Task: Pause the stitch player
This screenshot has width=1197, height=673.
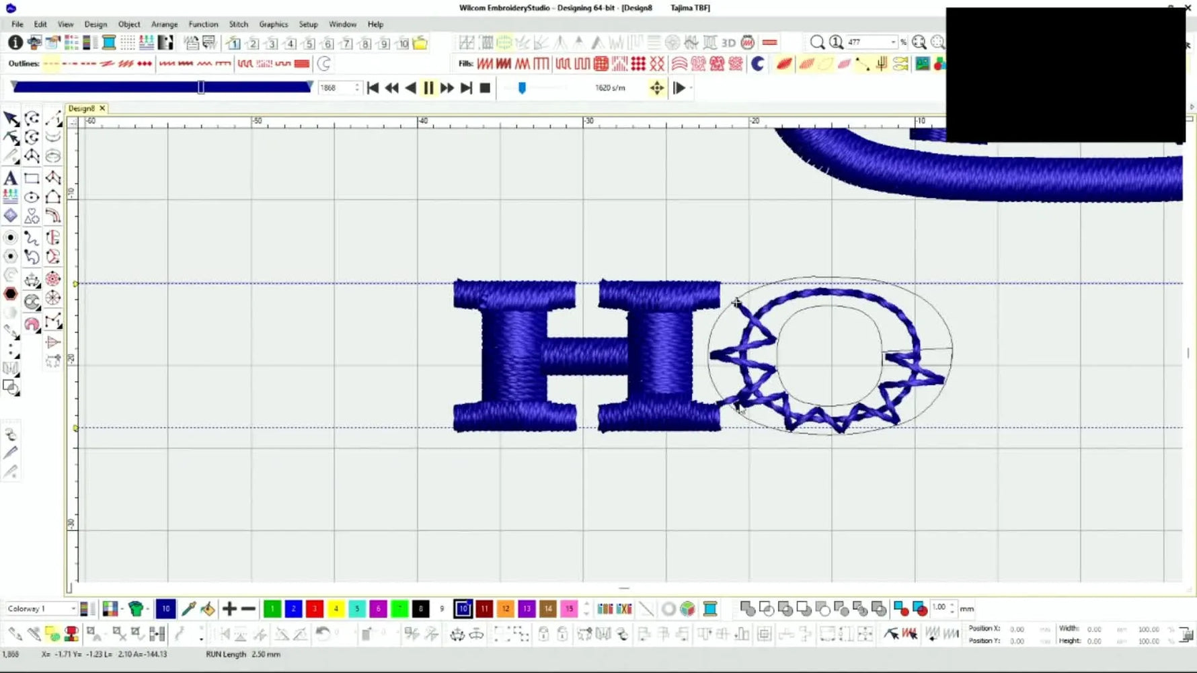Action: [428, 88]
